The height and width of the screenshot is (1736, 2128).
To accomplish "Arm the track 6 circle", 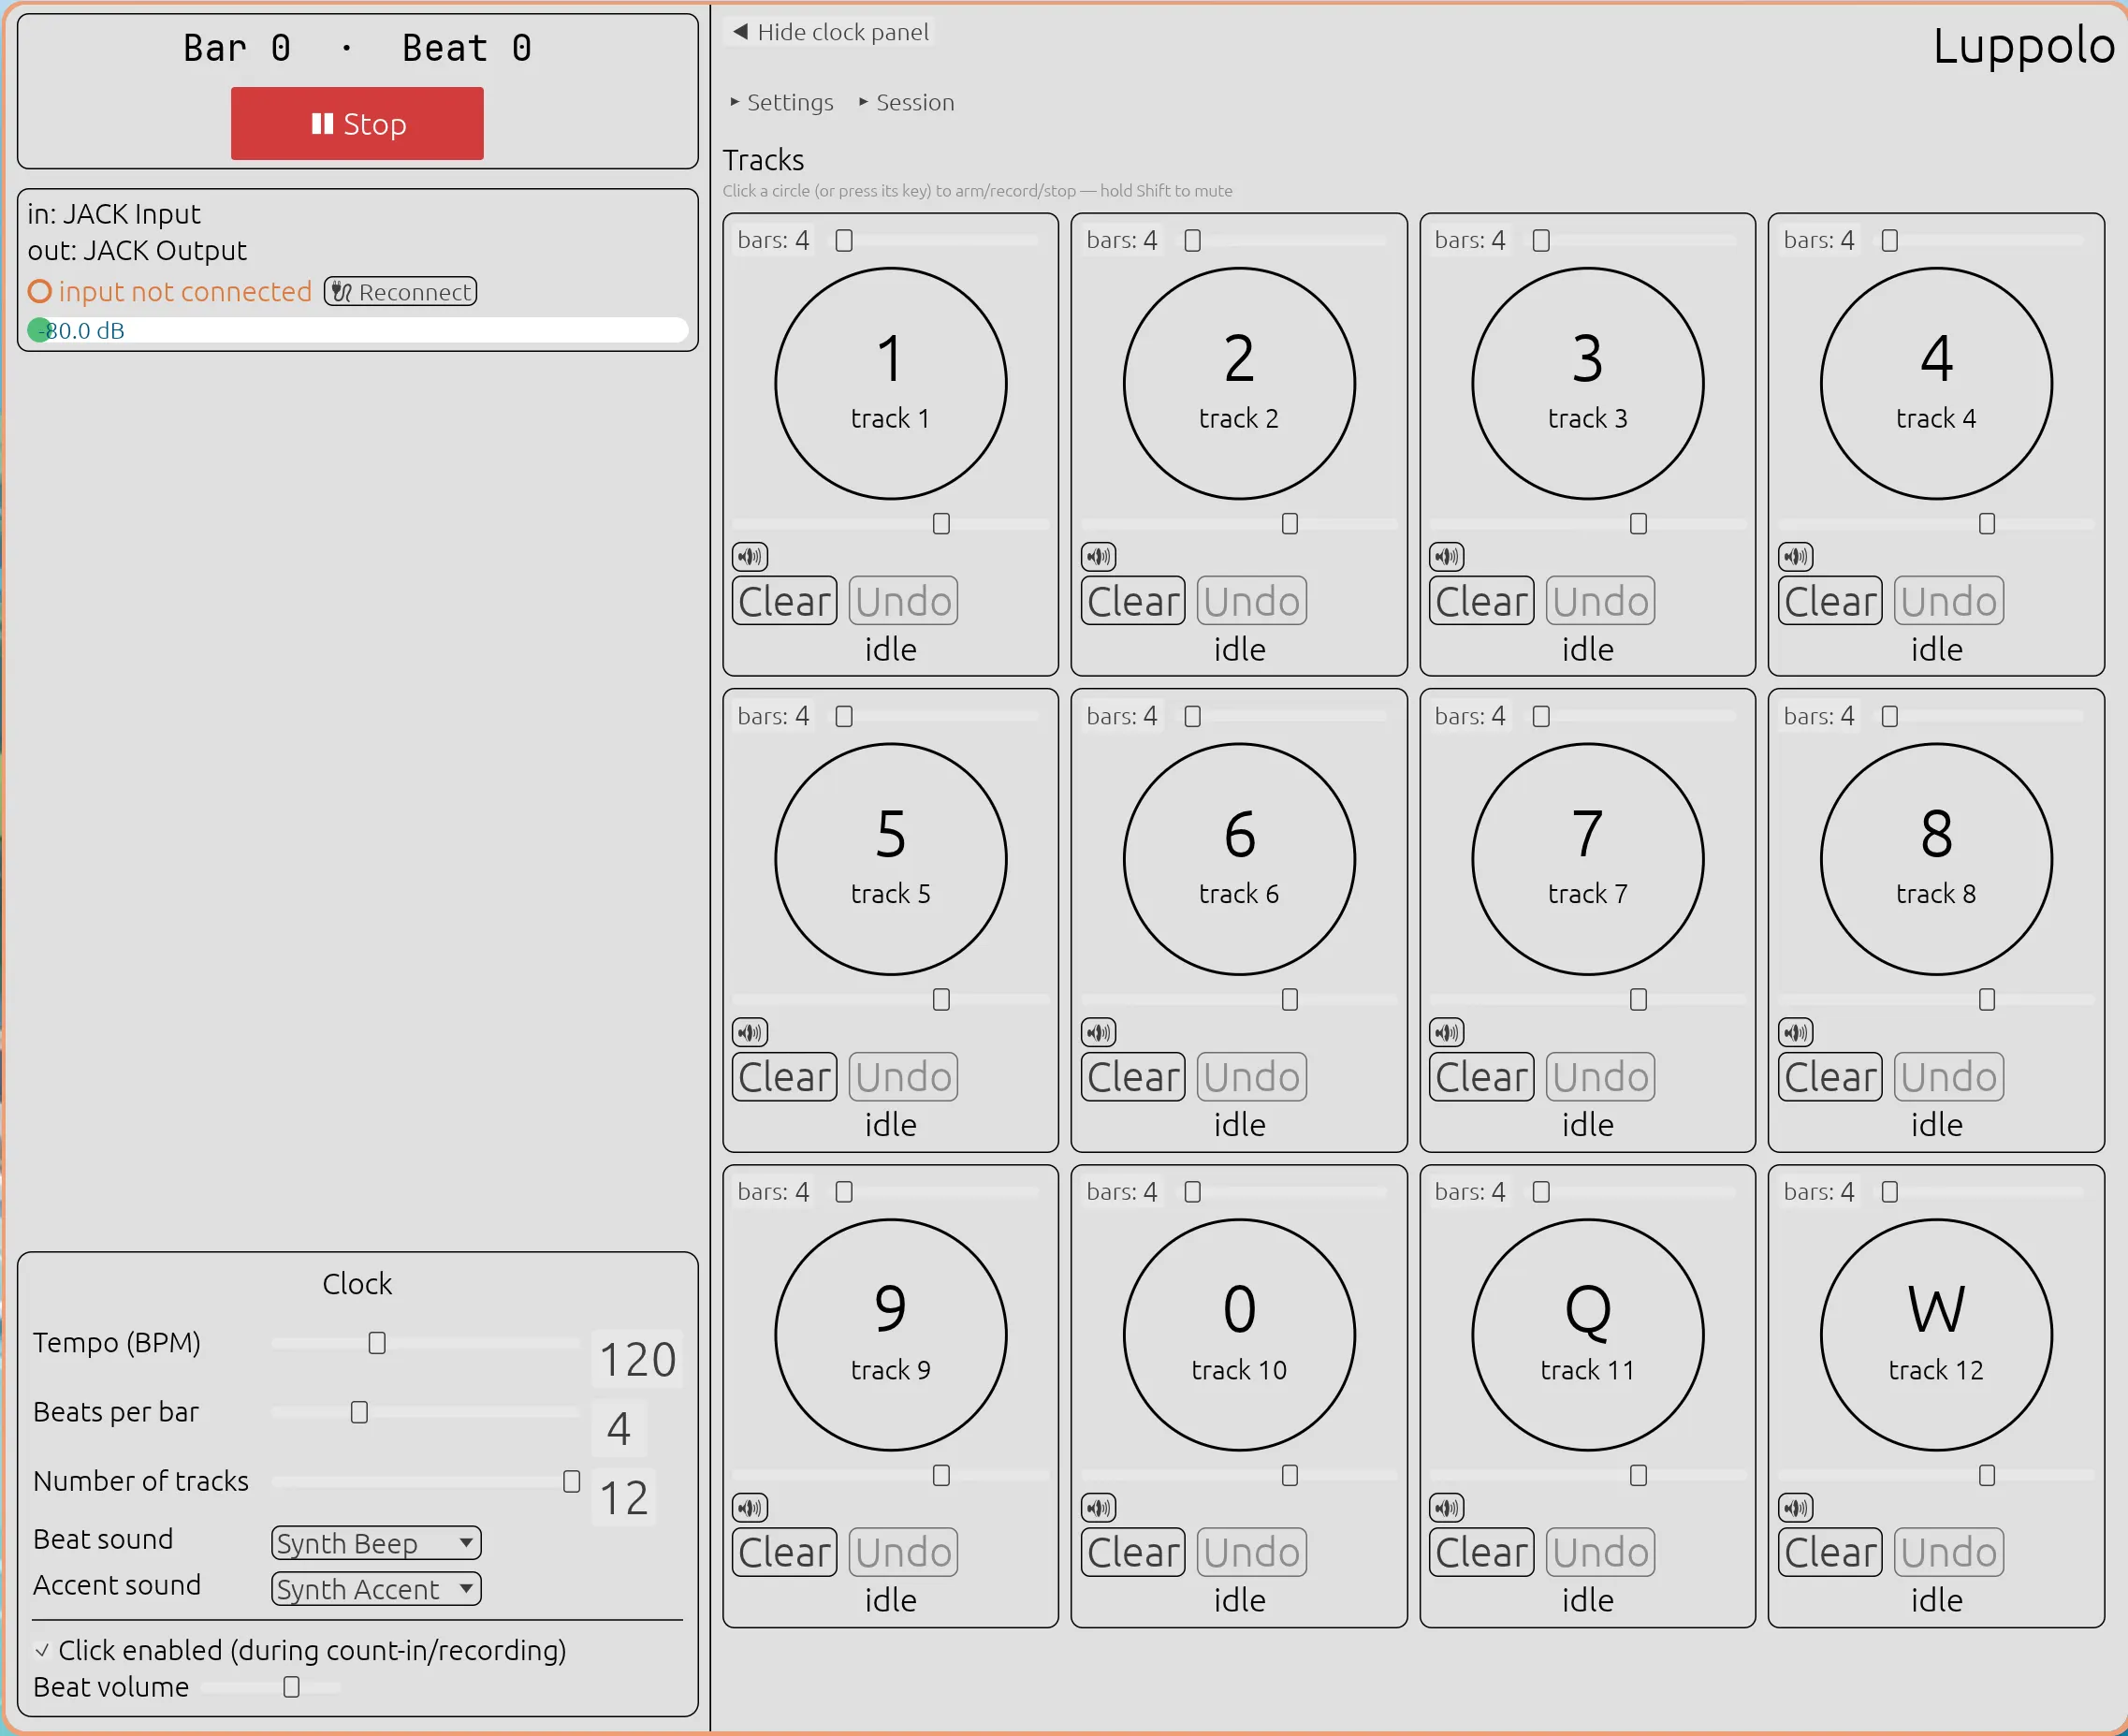I will pos(1239,859).
